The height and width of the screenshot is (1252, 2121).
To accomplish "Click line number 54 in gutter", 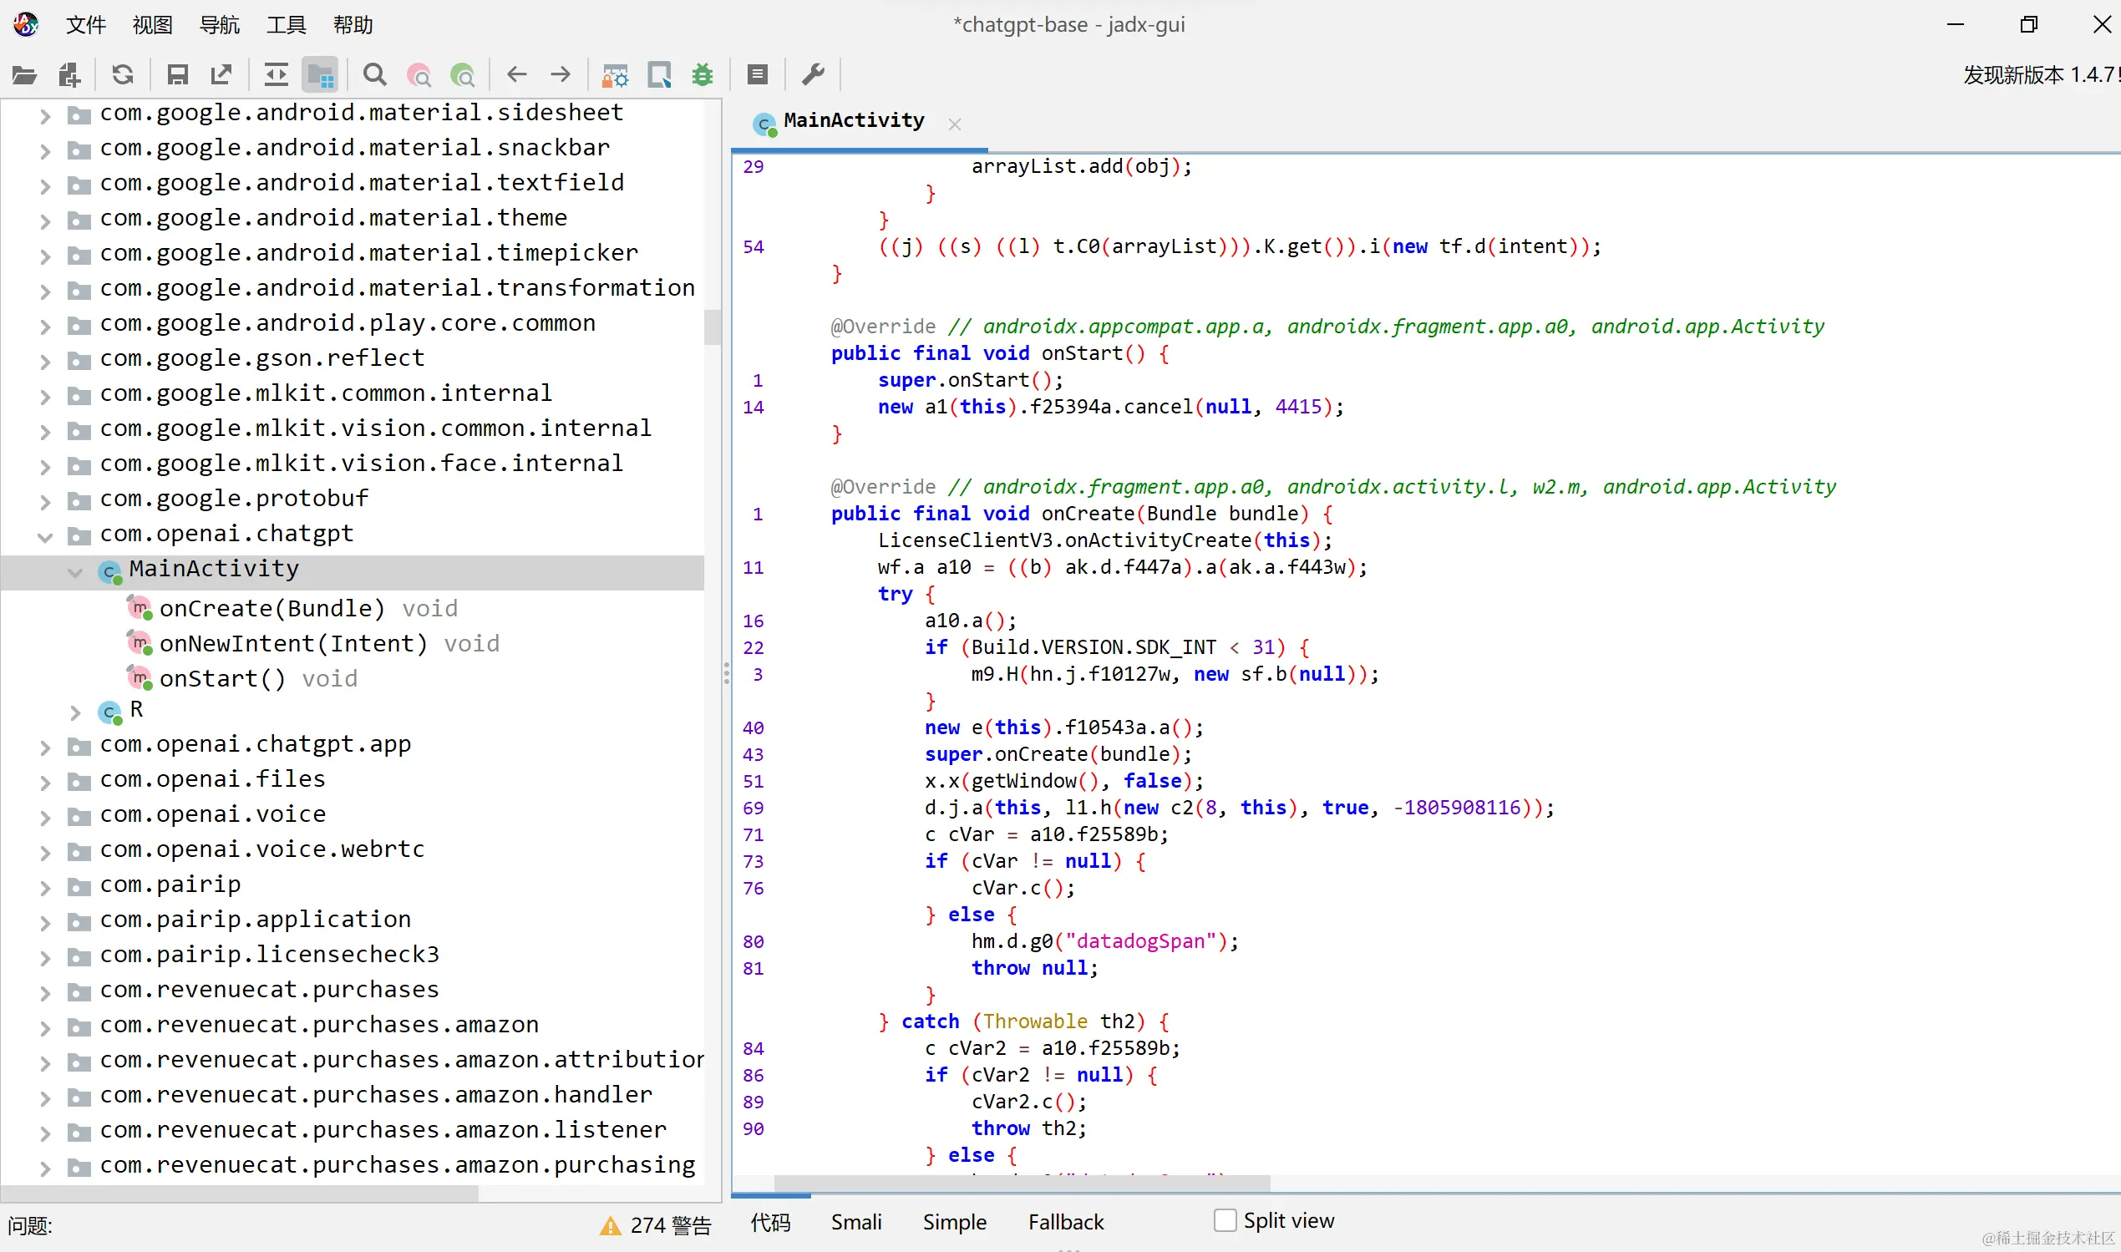I will [754, 247].
